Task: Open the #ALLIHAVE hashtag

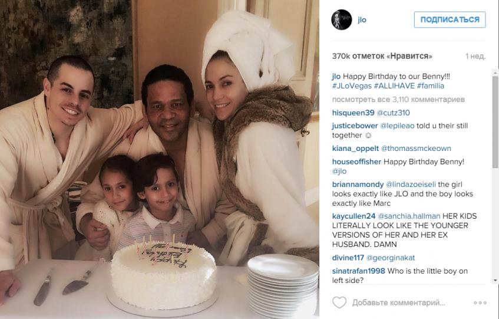Action: pyautogui.click(x=394, y=86)
